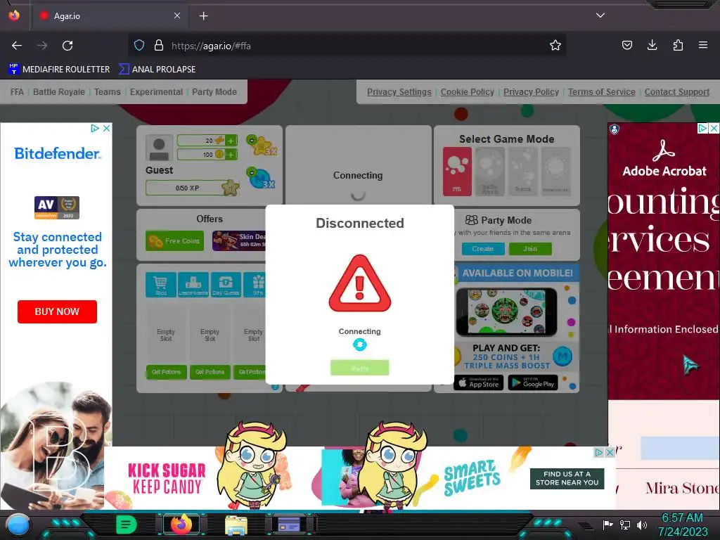The width and height of the screenshot is (720, 540).
Task: Select the FFA game mode card
Action: (x=457, y=172)
